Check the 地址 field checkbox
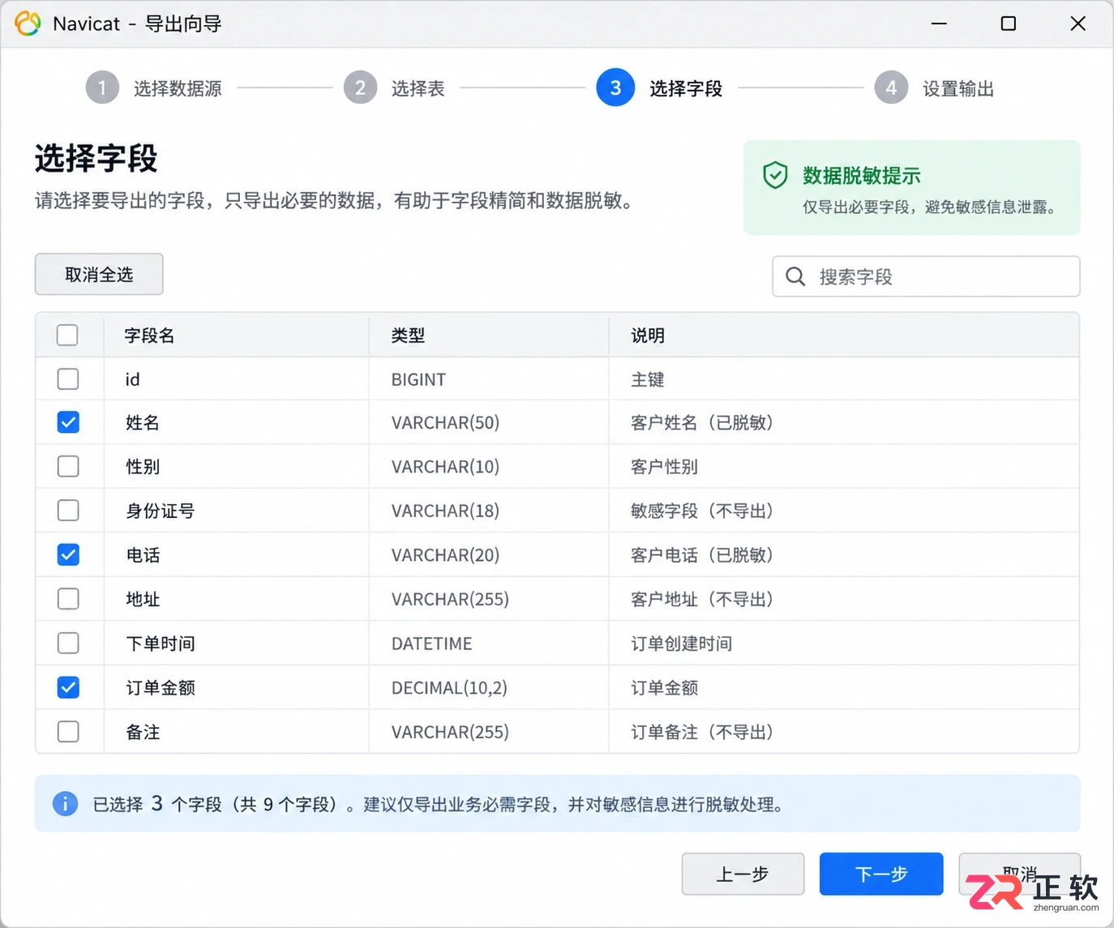Image resolution: width=1114 pixels, height=928 pixels. click(68, 599)
